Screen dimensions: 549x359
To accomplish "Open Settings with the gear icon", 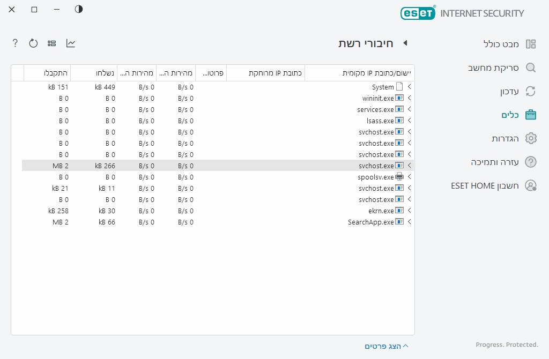I will click(530, 138).
